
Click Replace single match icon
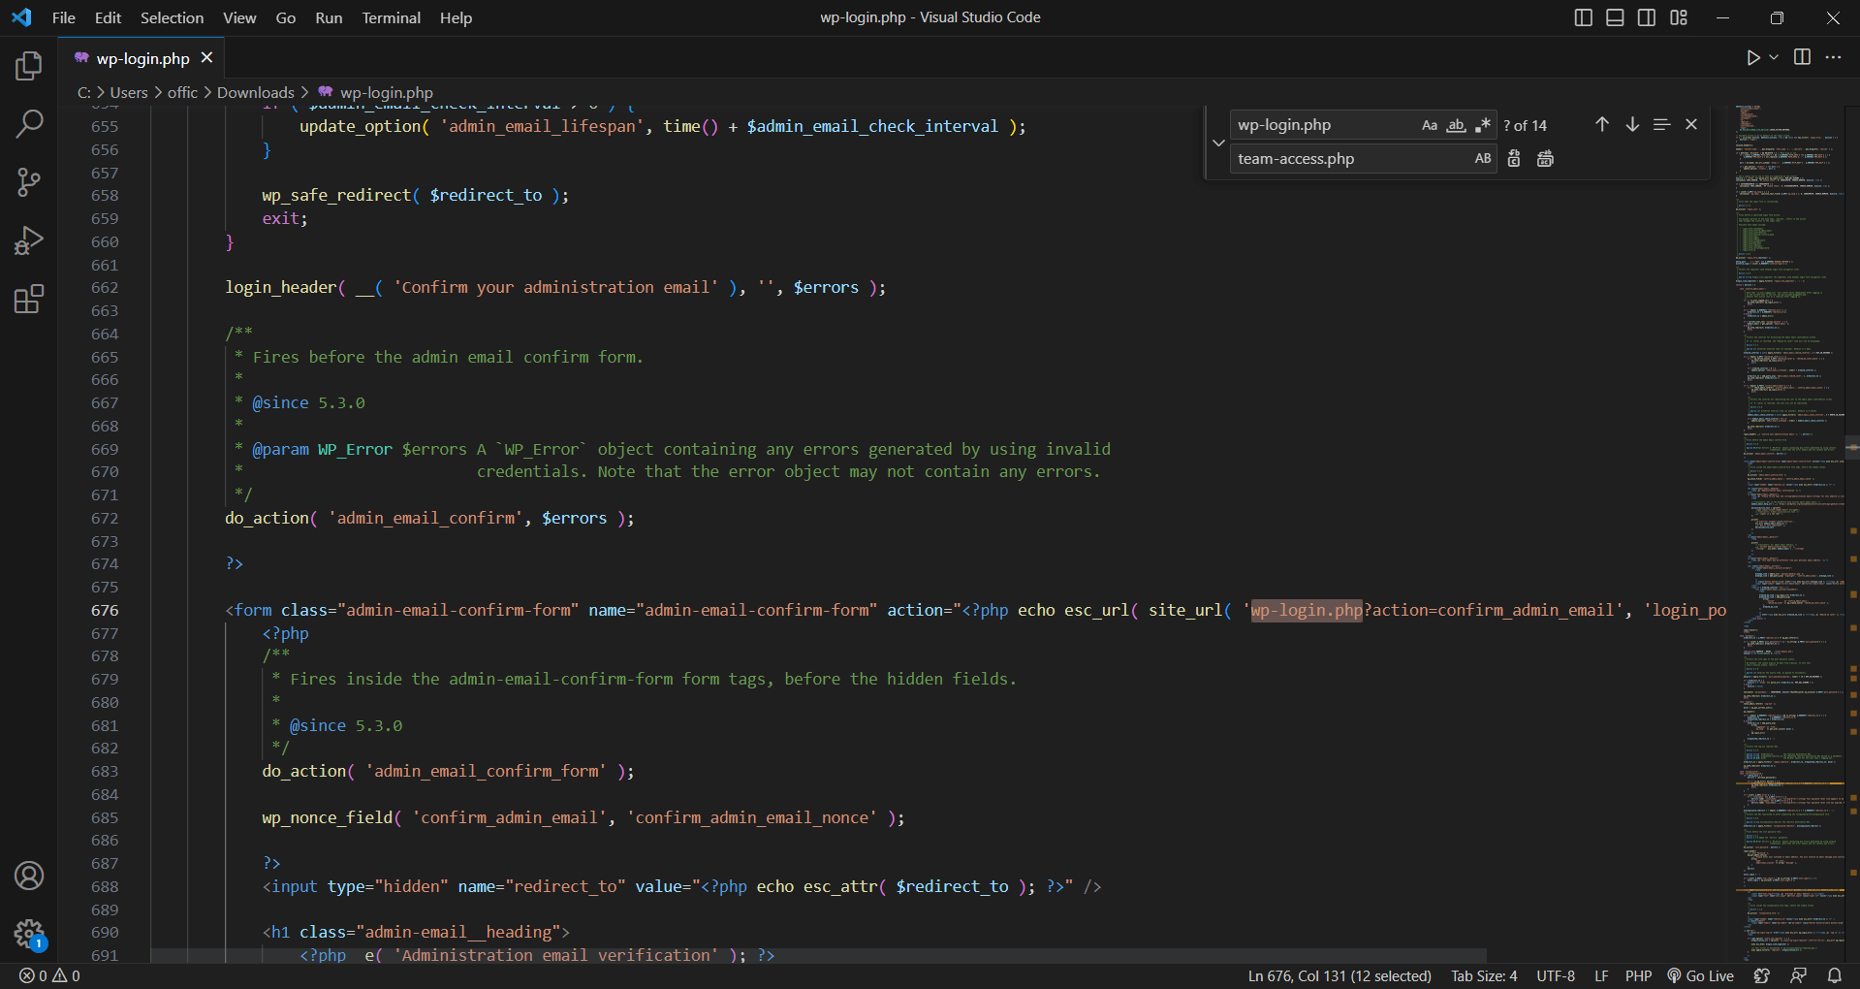pos(1514,158)
